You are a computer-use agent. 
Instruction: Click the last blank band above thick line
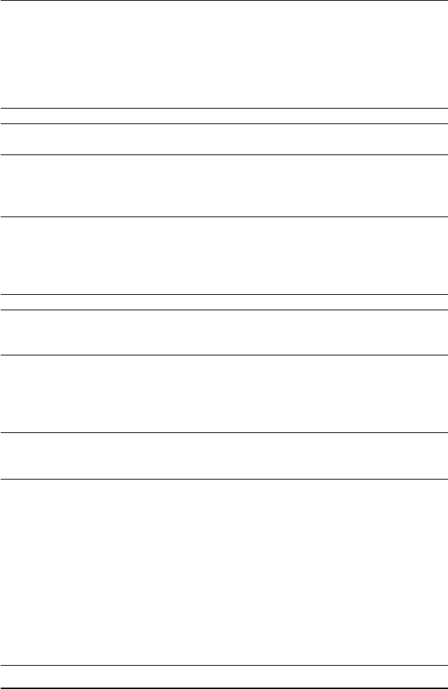224,676
